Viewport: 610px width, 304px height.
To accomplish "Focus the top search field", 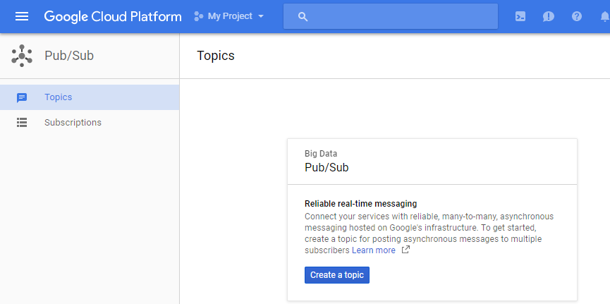I will [391, 16].
